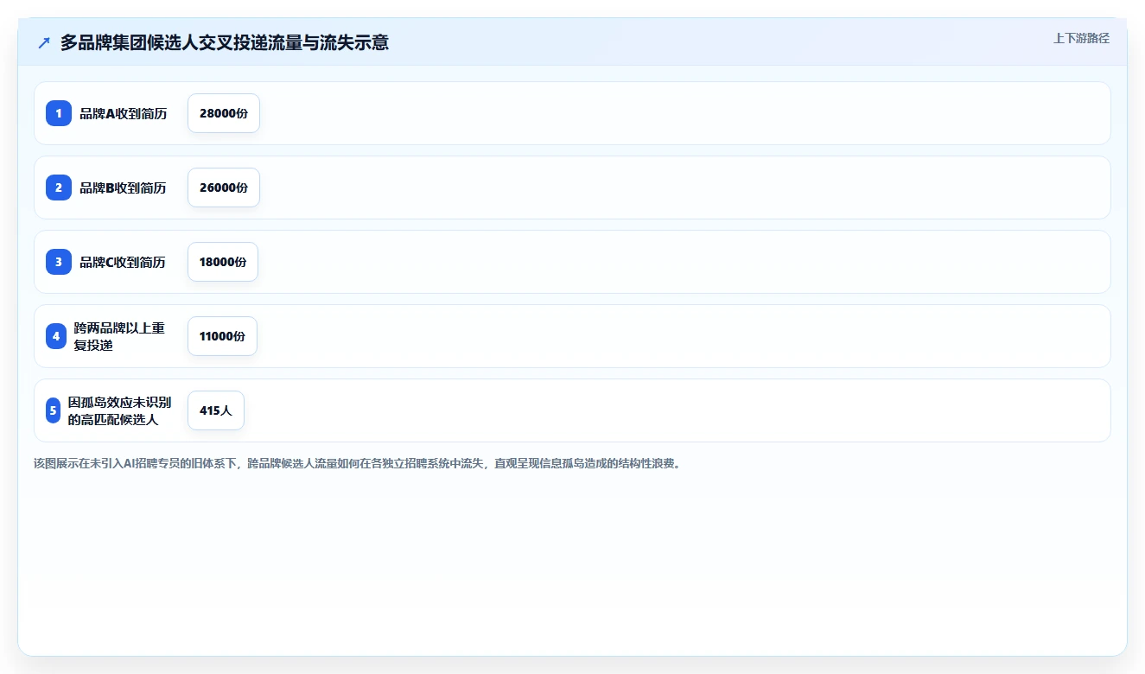Click the 11000份 value chip
The image size is (1145, 674).
tap(222, 336)
